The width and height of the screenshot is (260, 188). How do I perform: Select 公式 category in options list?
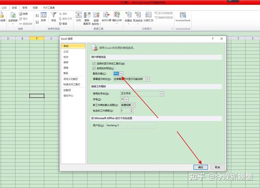point(74,52)
